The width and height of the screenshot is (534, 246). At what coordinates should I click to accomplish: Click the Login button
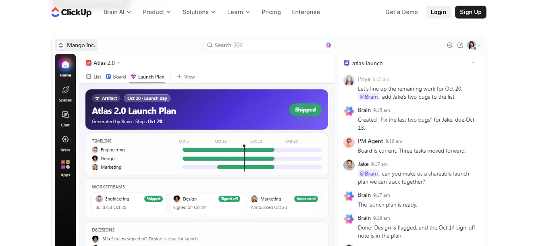coord(438,12)
